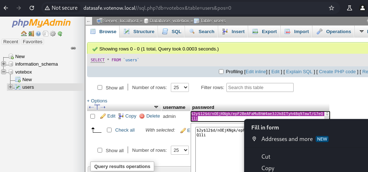Open the top Number of rows dropdown
The image size is (368, 172).
pos(180,87)
